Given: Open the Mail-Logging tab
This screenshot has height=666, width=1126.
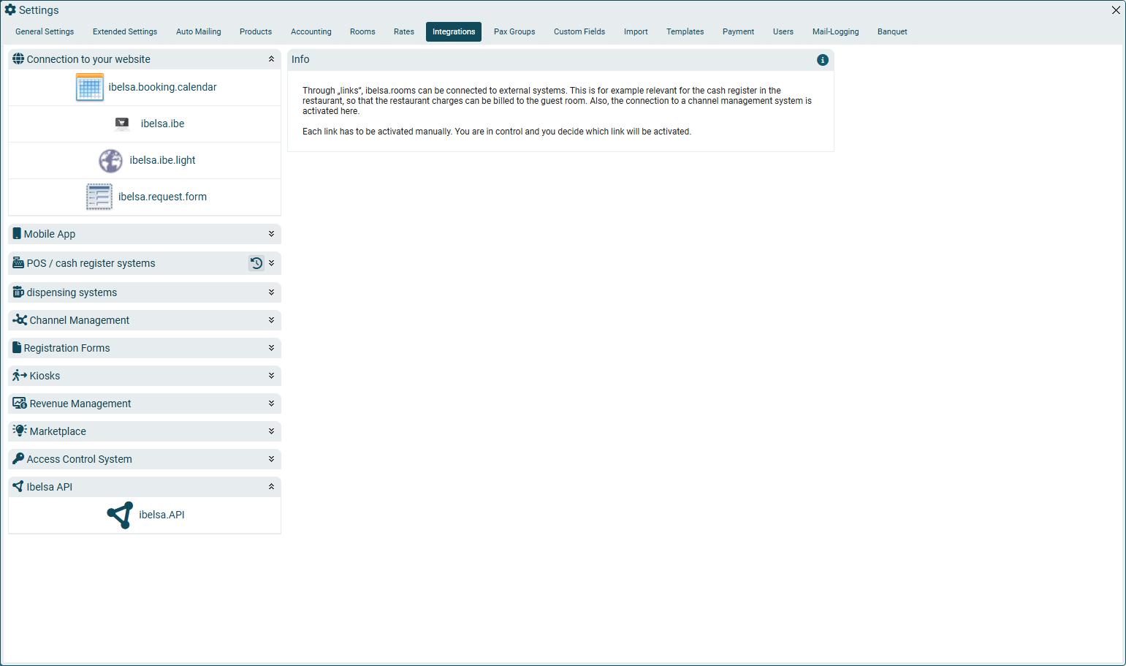Looking at the screenshot, I should (835, 32).
